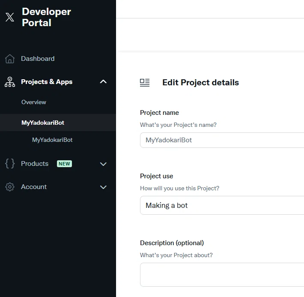304x297 pixels.
Task: Expand the Products section chevron
Action: [103, 164]
